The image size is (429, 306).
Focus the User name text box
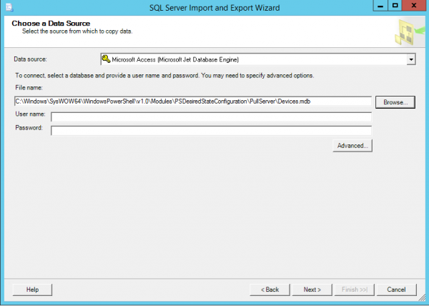(211, 116)
